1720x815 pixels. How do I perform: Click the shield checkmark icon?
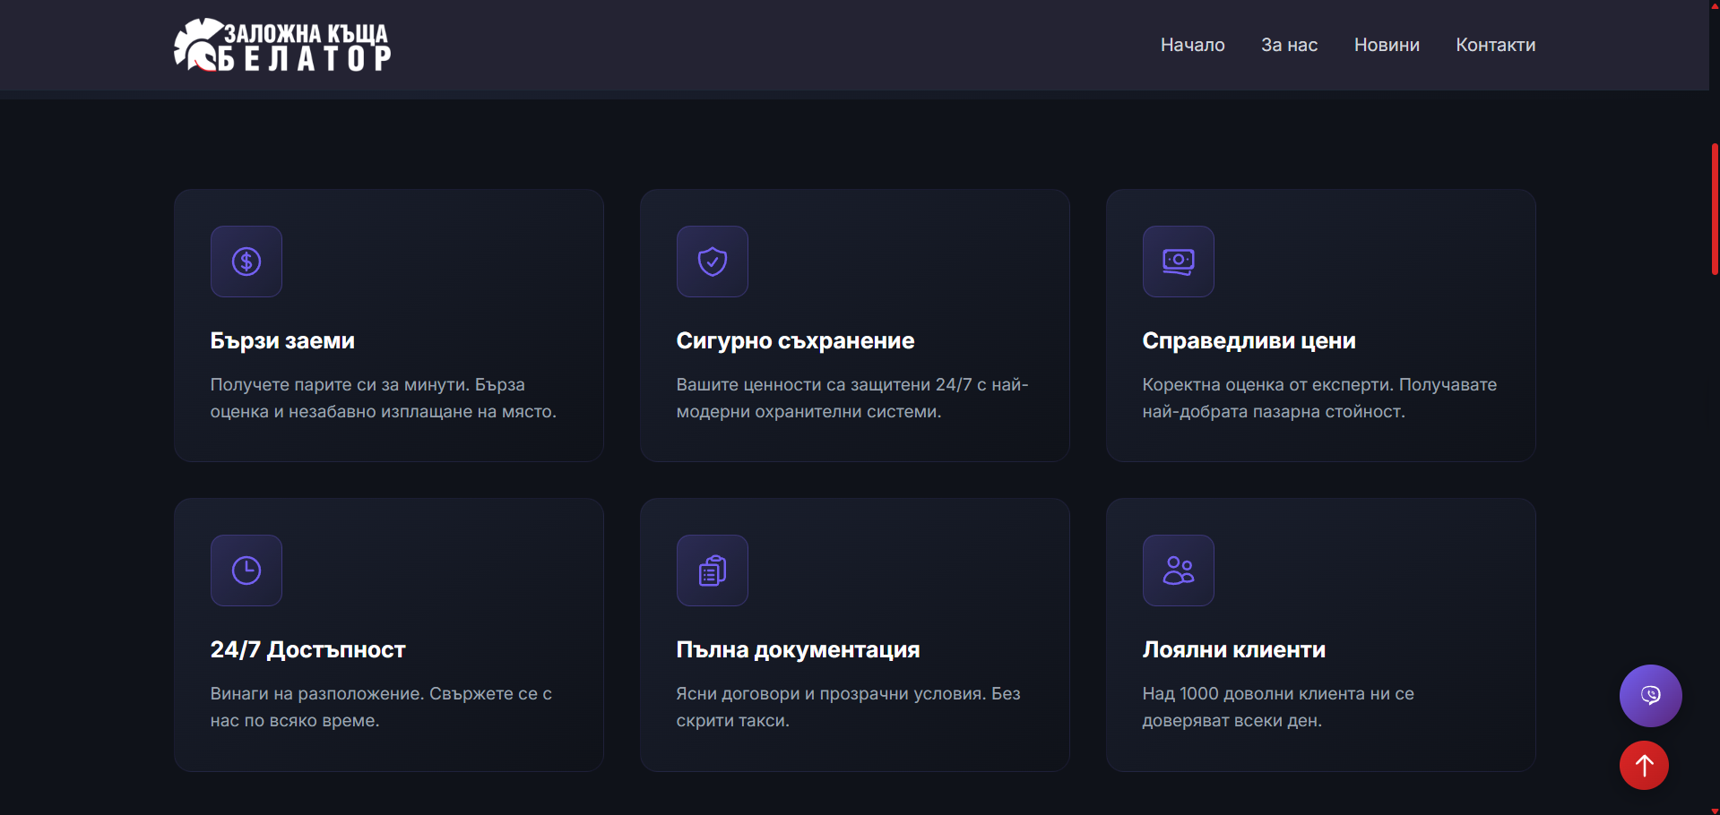(713, 262)
